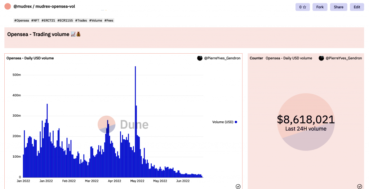Click the Jun 2022 x-axis label

(x=183, y=181)
